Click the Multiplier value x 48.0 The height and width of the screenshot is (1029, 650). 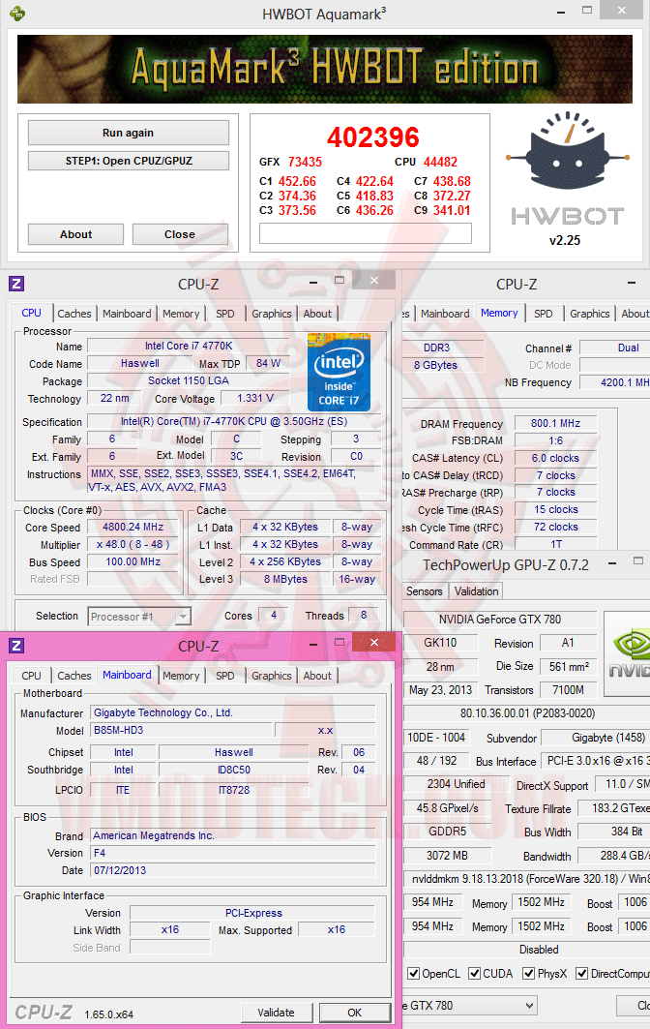click(x=133, y=545)
